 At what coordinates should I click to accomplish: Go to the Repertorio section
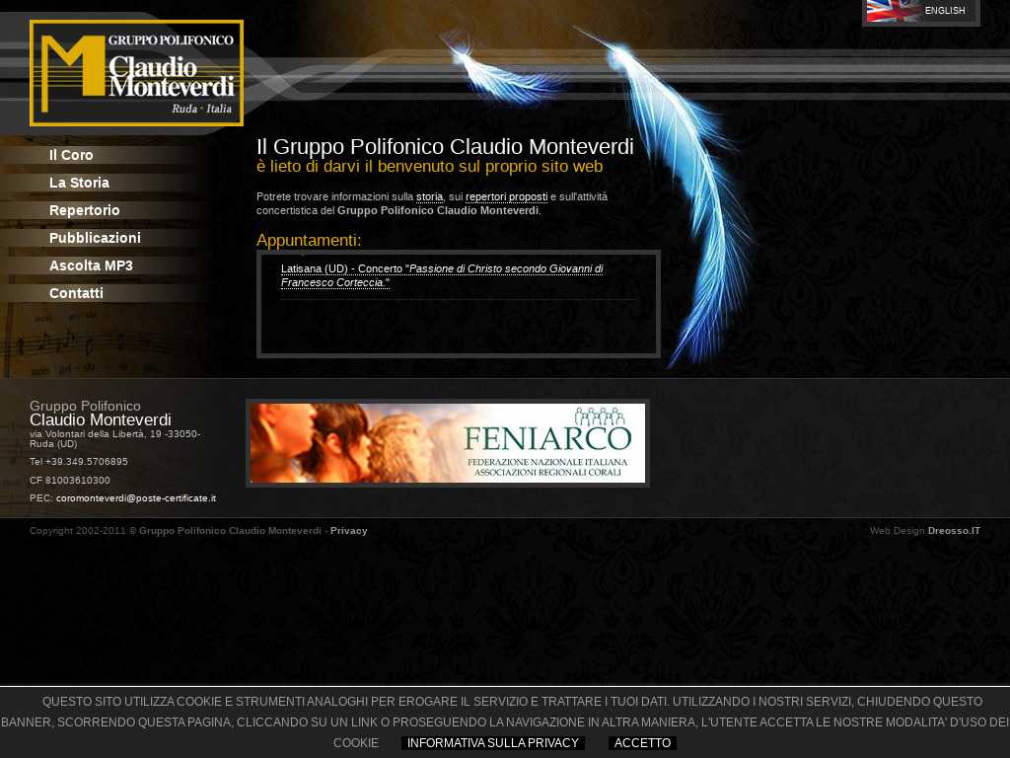click(x=85, y=211)
